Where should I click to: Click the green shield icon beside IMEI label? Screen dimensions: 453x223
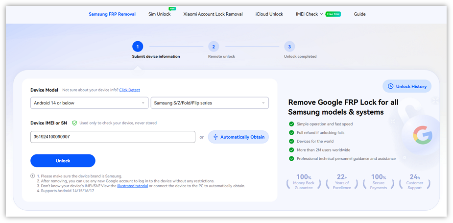pos(74,123)
